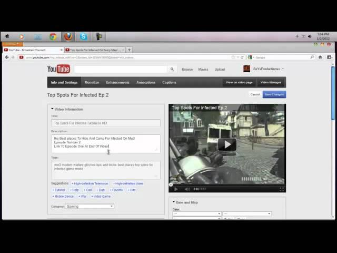Go forward with the browser forward arrow

[x=13, y=57]
